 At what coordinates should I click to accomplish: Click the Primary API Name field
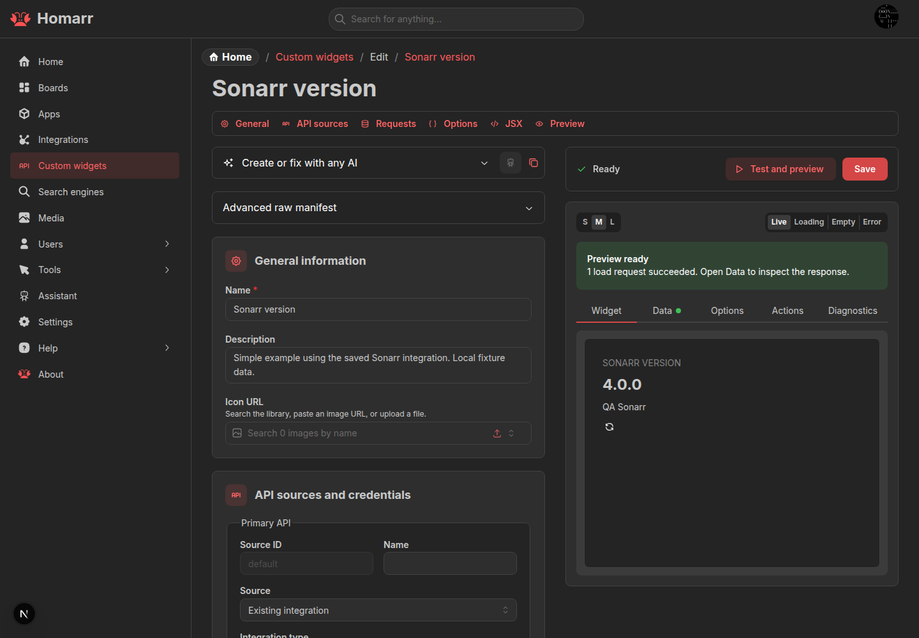pyautogui.click(x=450, y=563)
